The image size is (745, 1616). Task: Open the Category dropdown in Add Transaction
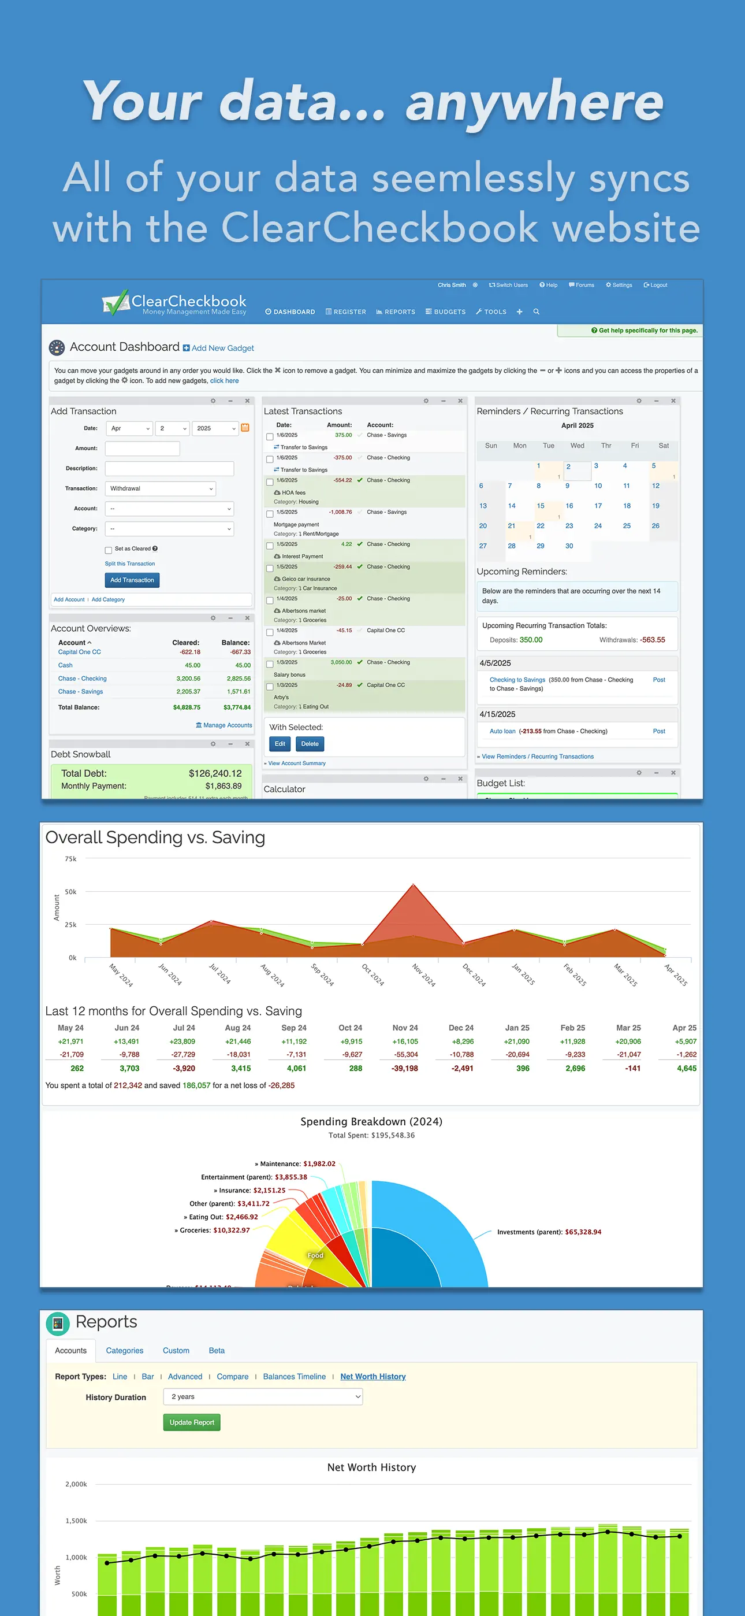point(169,529)
